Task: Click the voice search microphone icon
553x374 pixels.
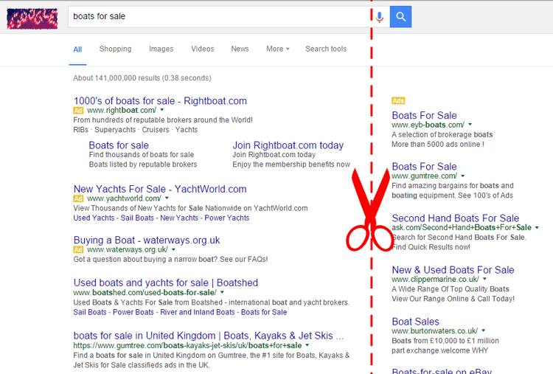Action: [380, 16]
